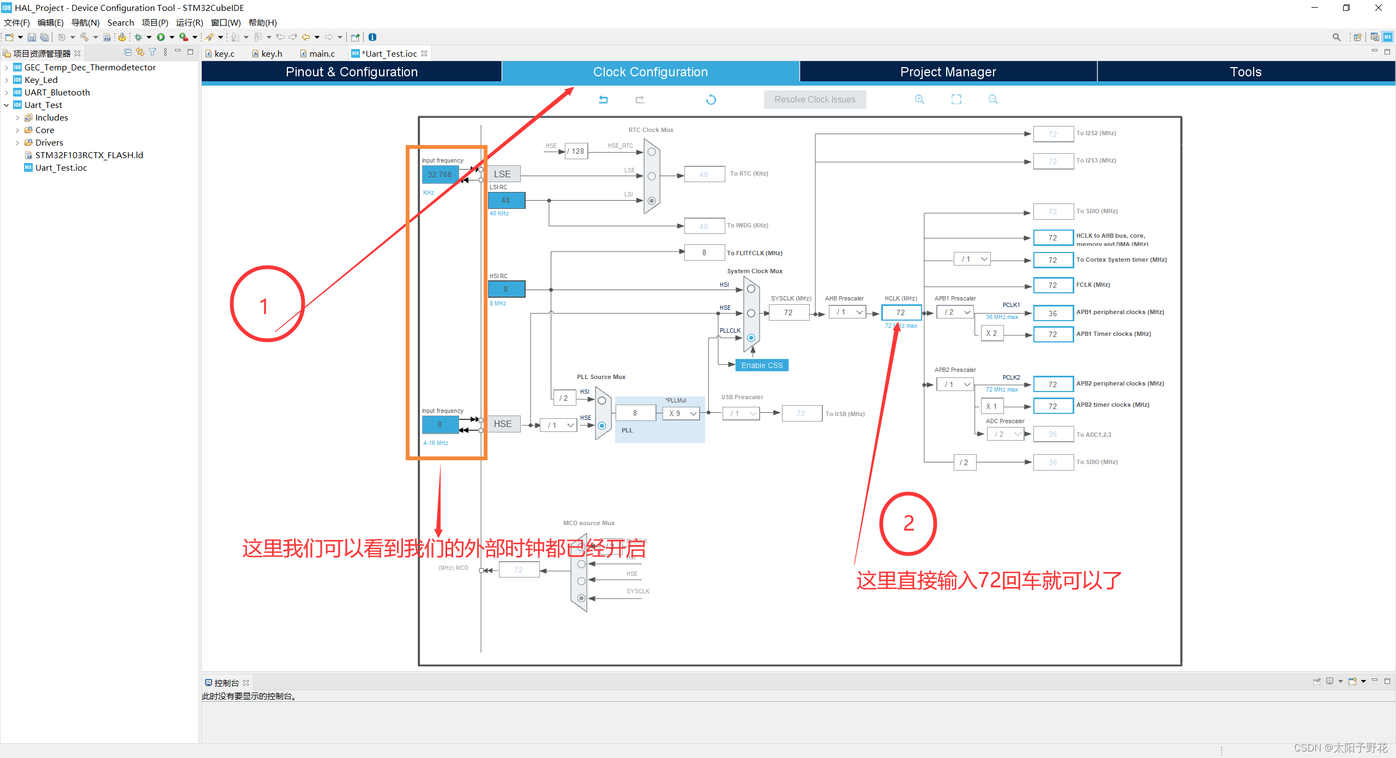Click the Enable CSS button

[762, 365]
